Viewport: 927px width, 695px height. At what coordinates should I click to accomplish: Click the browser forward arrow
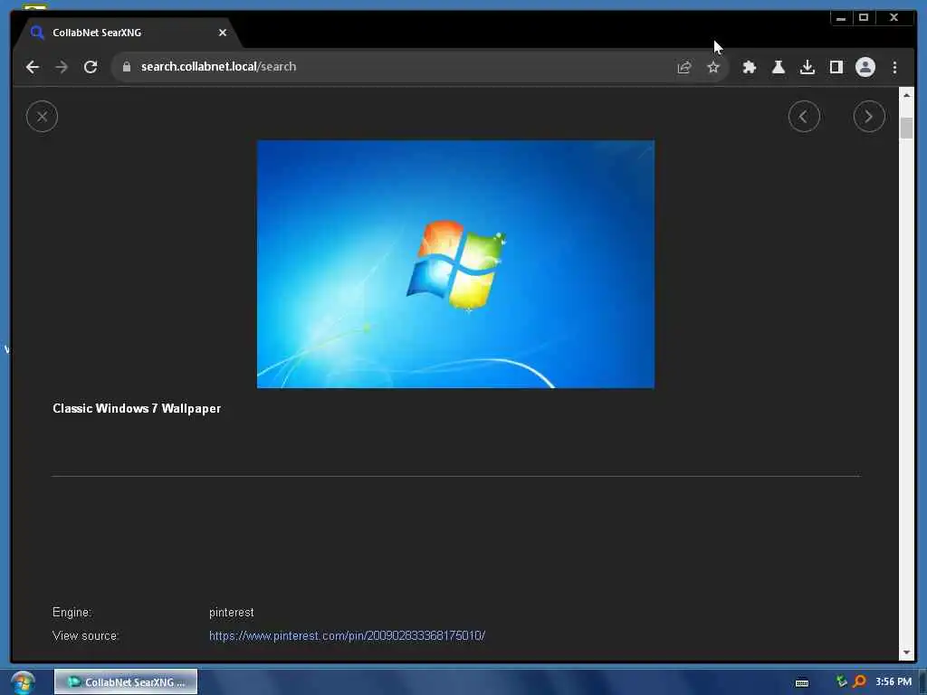[x=62, y=67]
